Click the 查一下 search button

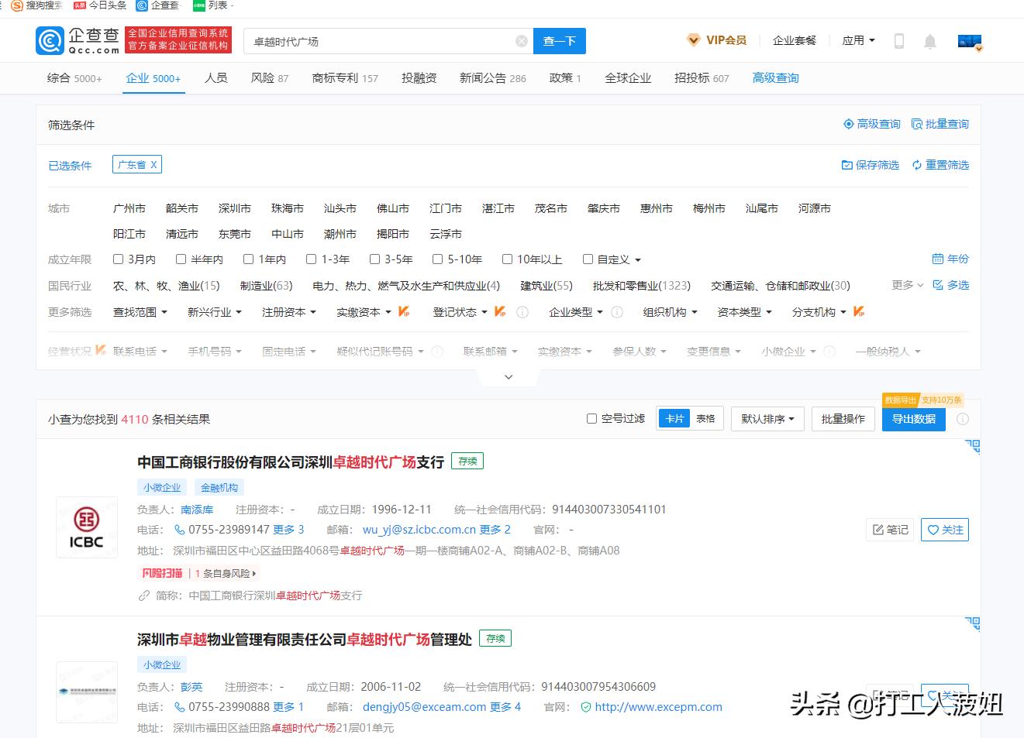559,40
